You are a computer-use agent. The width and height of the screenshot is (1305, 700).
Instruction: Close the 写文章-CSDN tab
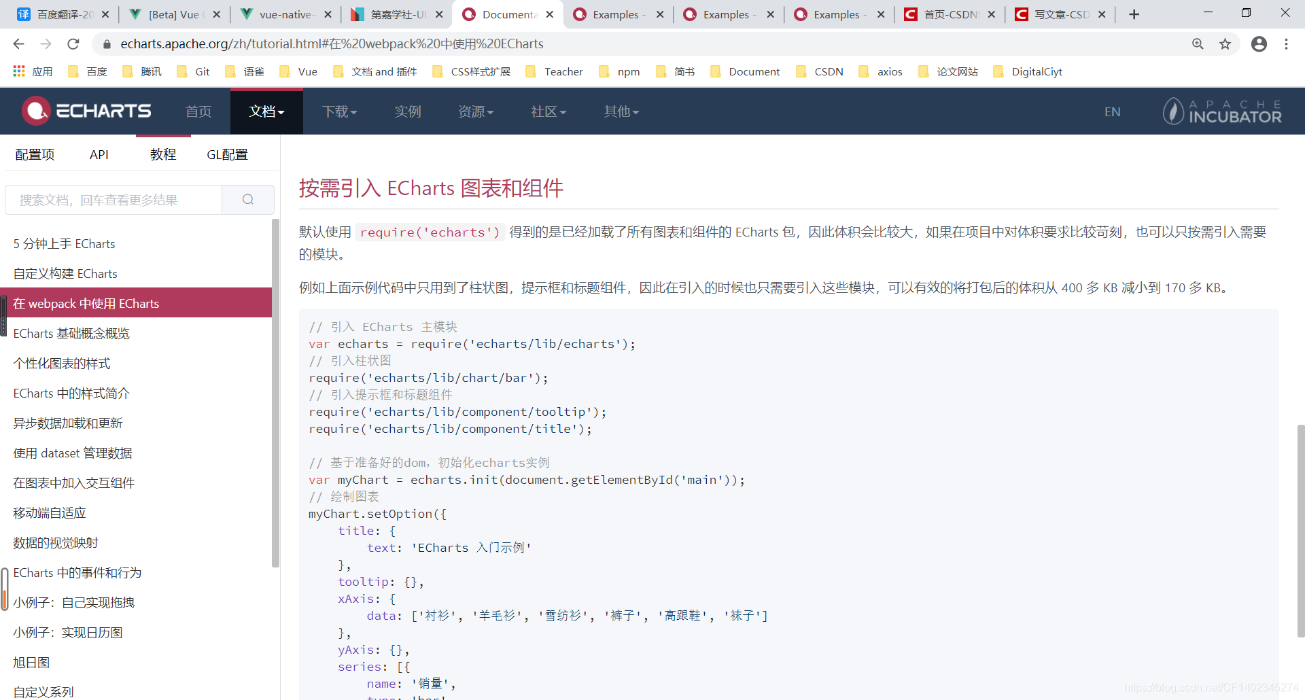point(1102,14)
